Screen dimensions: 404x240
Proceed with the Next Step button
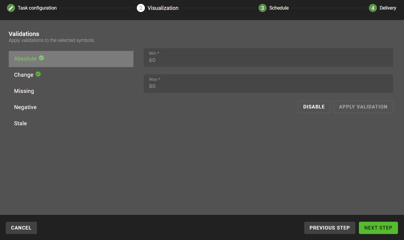(x=378, y=228)
